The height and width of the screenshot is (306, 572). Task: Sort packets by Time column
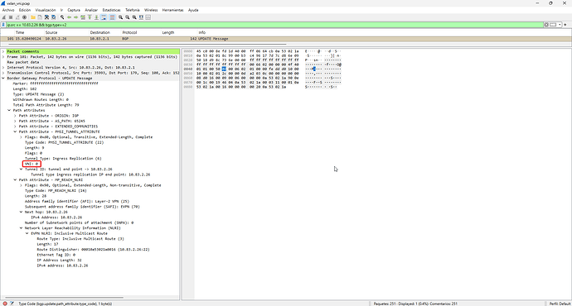click(20, 32)
